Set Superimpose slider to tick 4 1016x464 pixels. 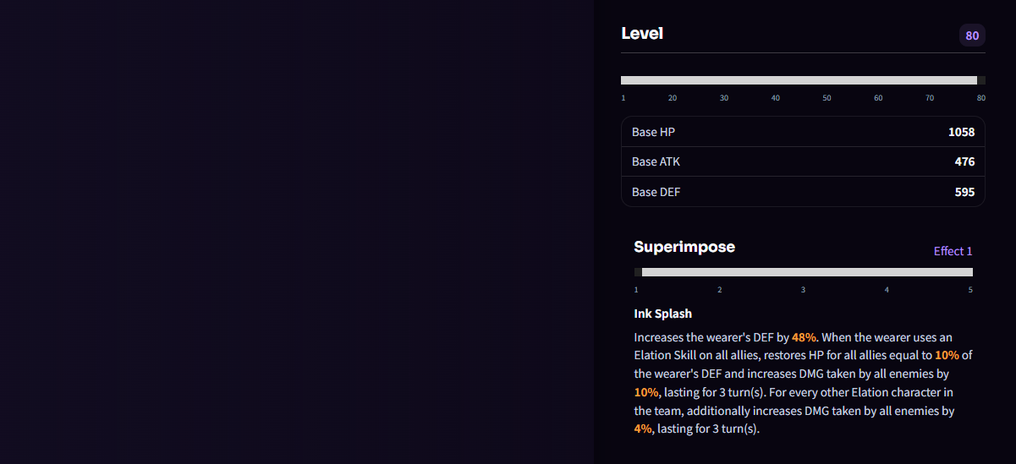(x=887, y=272)
